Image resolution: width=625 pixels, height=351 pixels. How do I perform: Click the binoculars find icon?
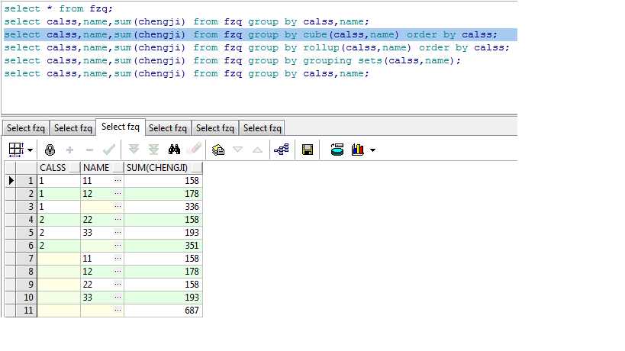point(174,150)
